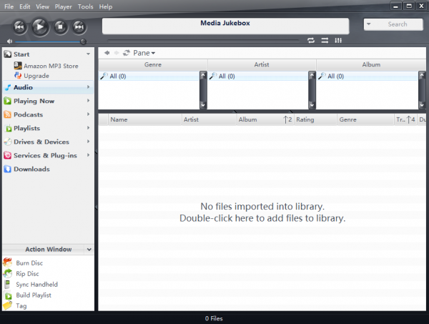Image resolution: width=429 pixels, height=324 pixels.
Task: Adjust the volume slider
Action: 49,41
